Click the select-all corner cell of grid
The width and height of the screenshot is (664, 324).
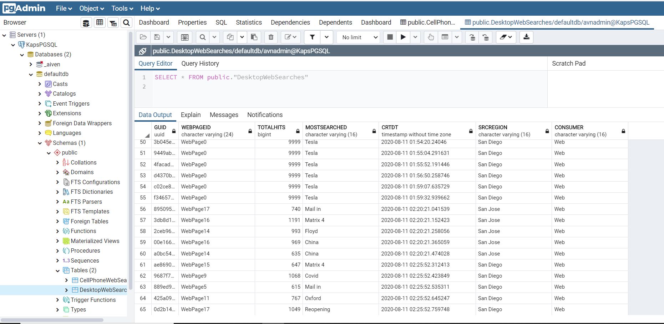(143, 131)
